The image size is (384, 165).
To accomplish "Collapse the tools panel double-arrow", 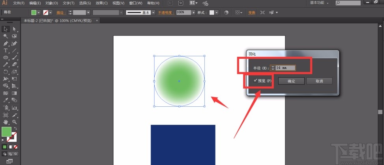I will point(2,19).
